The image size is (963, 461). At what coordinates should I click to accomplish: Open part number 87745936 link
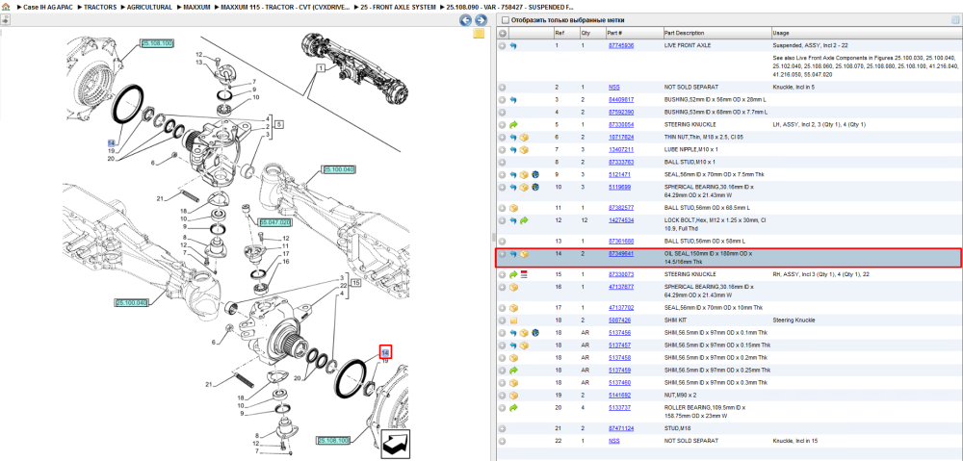pos(621,45)
